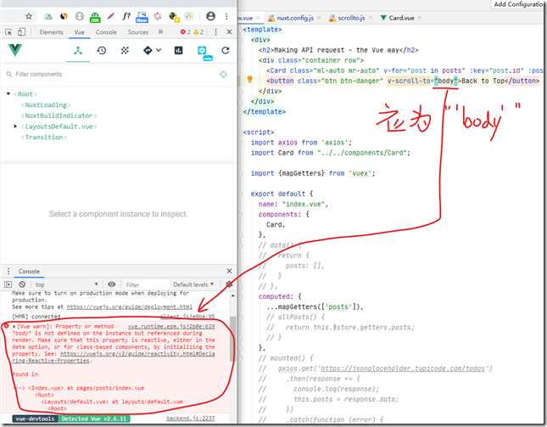The image size is (547, 427).
Task: Click the console Filter input
Action: coord(147,285)
